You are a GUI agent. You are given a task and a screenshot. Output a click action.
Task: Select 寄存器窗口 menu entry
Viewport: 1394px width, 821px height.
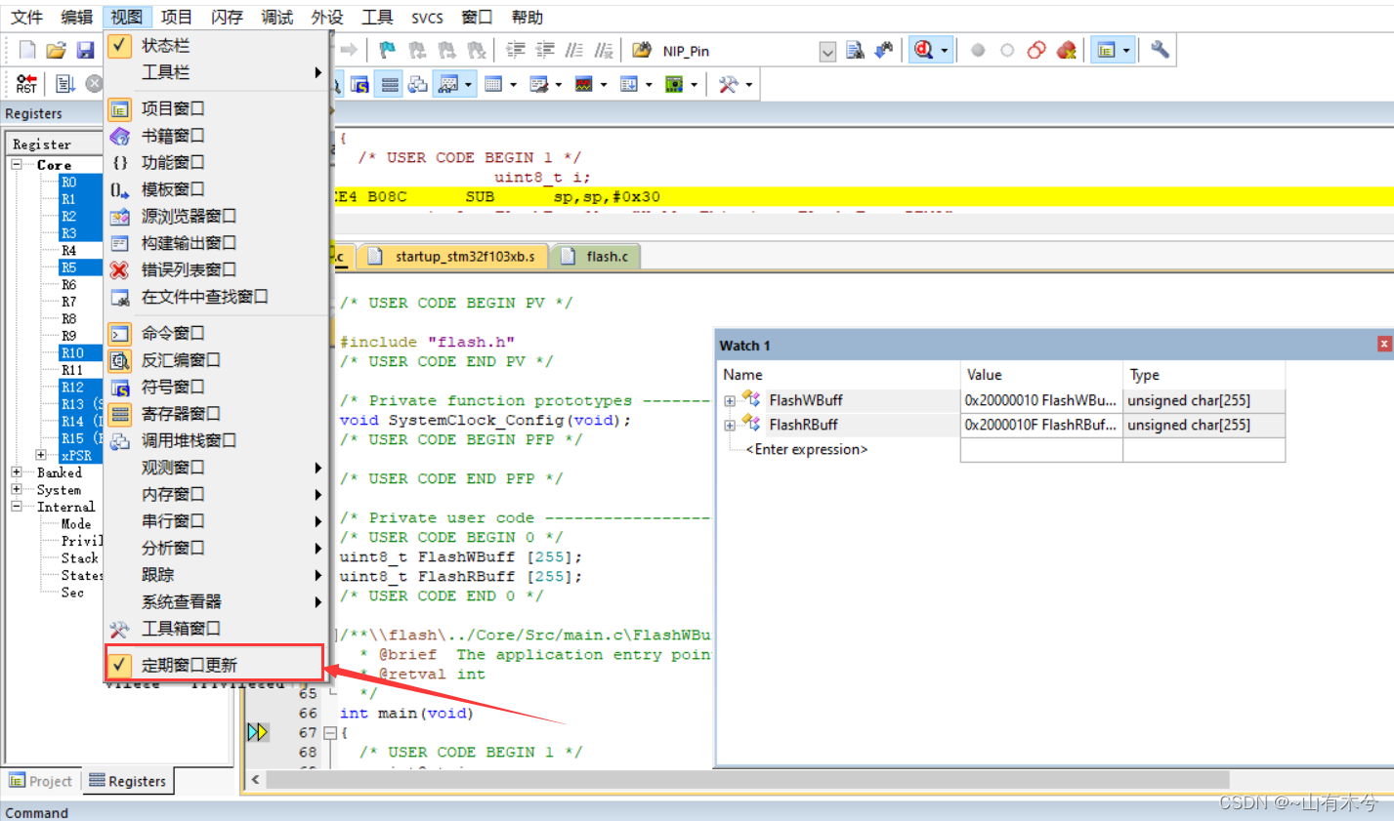216,414
